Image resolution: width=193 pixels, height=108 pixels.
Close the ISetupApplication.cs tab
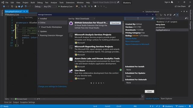coord(27,11)
